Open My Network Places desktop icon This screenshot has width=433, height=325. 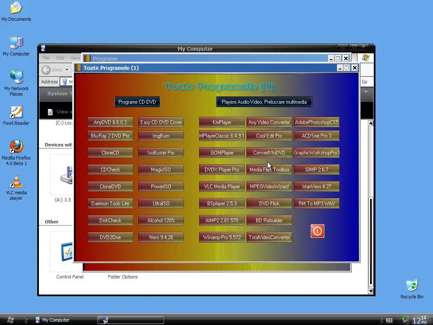click(16, 83)
